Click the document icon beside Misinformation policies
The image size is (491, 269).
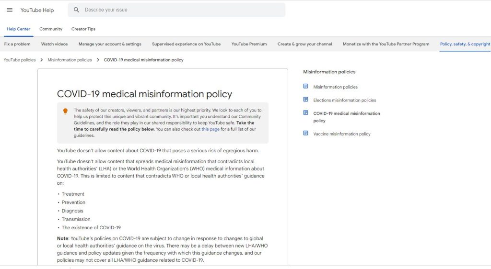[305, 87]
